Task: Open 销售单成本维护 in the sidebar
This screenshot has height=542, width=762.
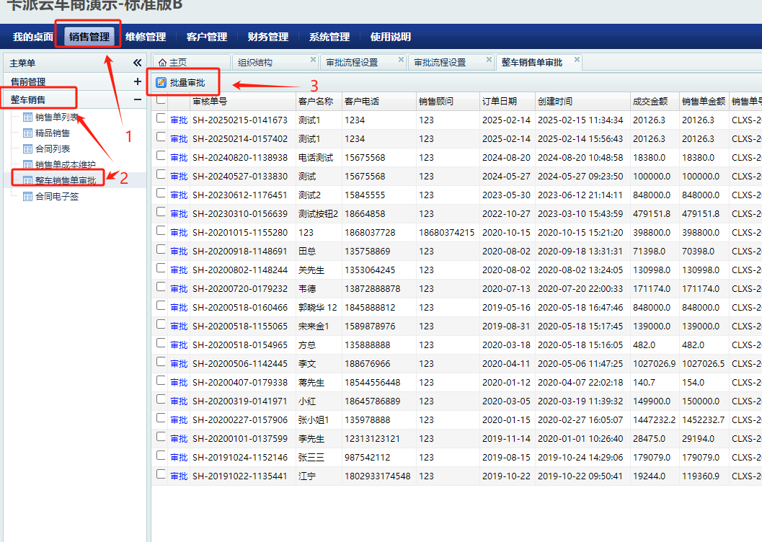Action: (x=65, y=164)
